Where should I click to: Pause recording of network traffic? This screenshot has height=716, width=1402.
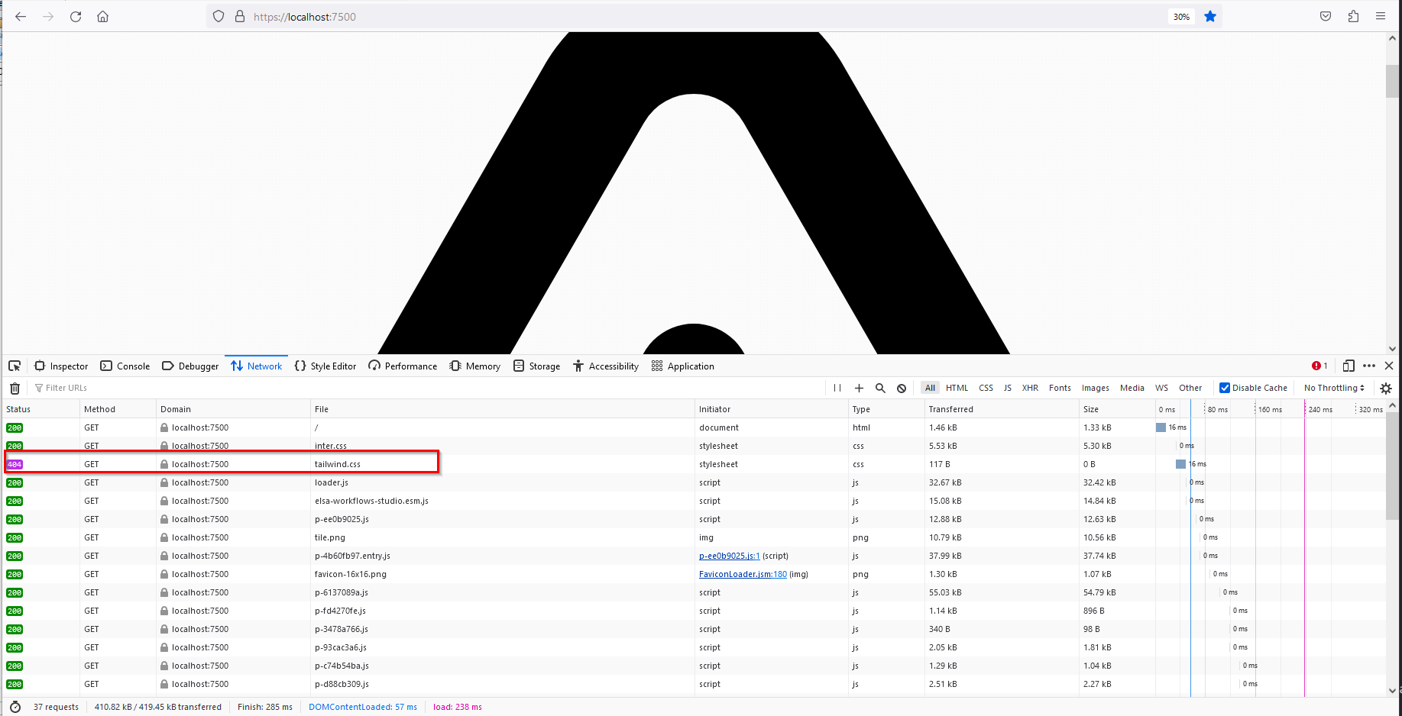837,388
